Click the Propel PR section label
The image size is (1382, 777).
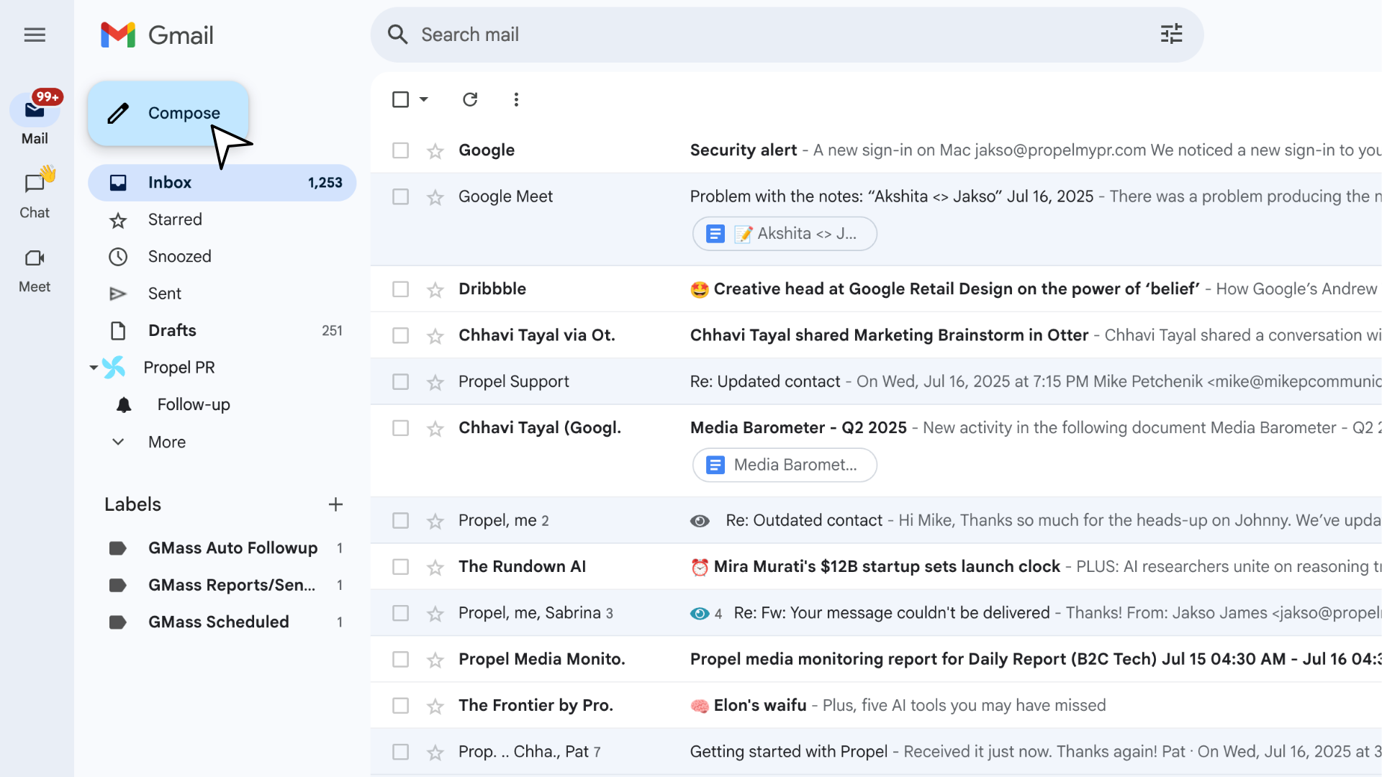pyautogui.click(x=179, y=368)
